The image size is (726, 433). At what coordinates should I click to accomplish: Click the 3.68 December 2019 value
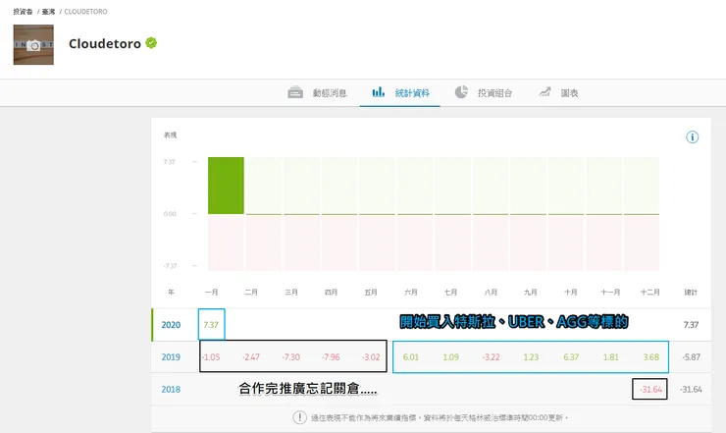tap(651, 357)
